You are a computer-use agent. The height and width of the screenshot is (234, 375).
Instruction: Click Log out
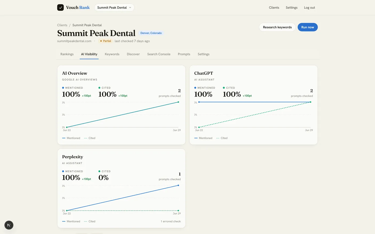[x=309, y=7]
